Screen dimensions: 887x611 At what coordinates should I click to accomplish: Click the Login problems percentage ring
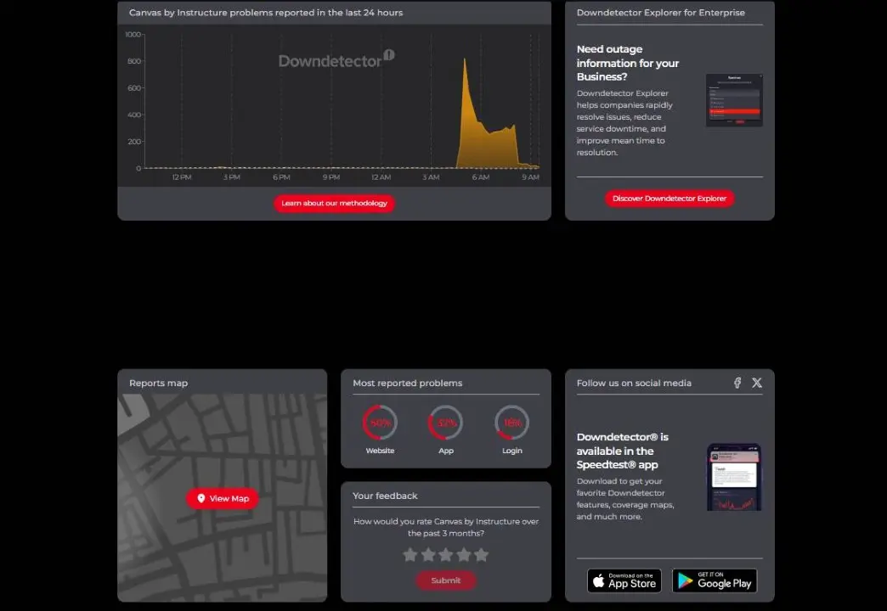click(x=512, y=423)
